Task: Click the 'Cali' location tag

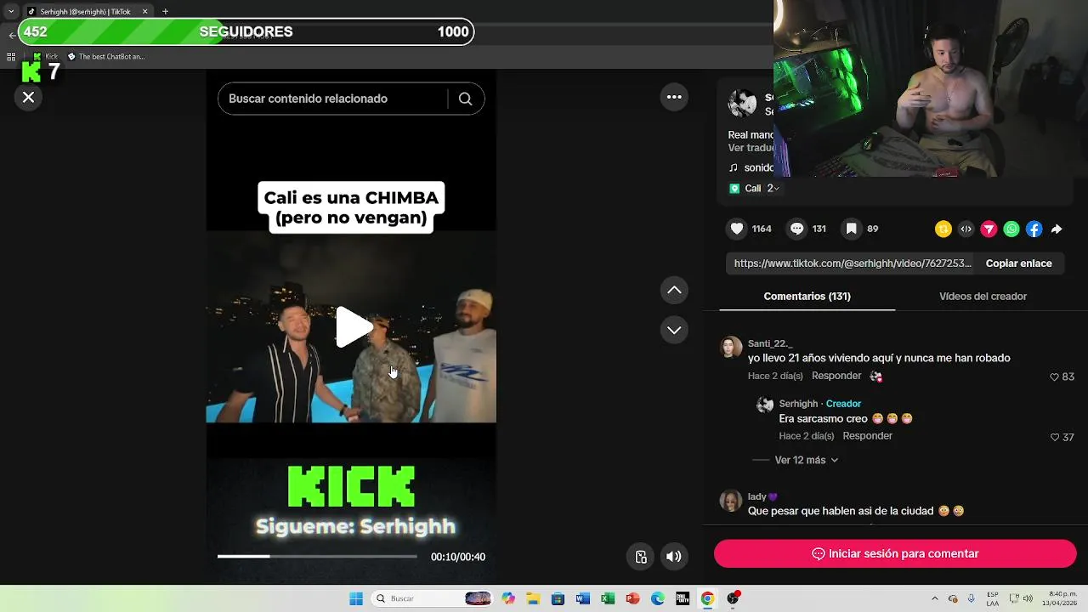Action: click(x=752, y=189)
